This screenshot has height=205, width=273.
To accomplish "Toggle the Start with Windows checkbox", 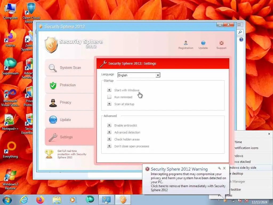I will pyautogui.click(x=109, y=90).
